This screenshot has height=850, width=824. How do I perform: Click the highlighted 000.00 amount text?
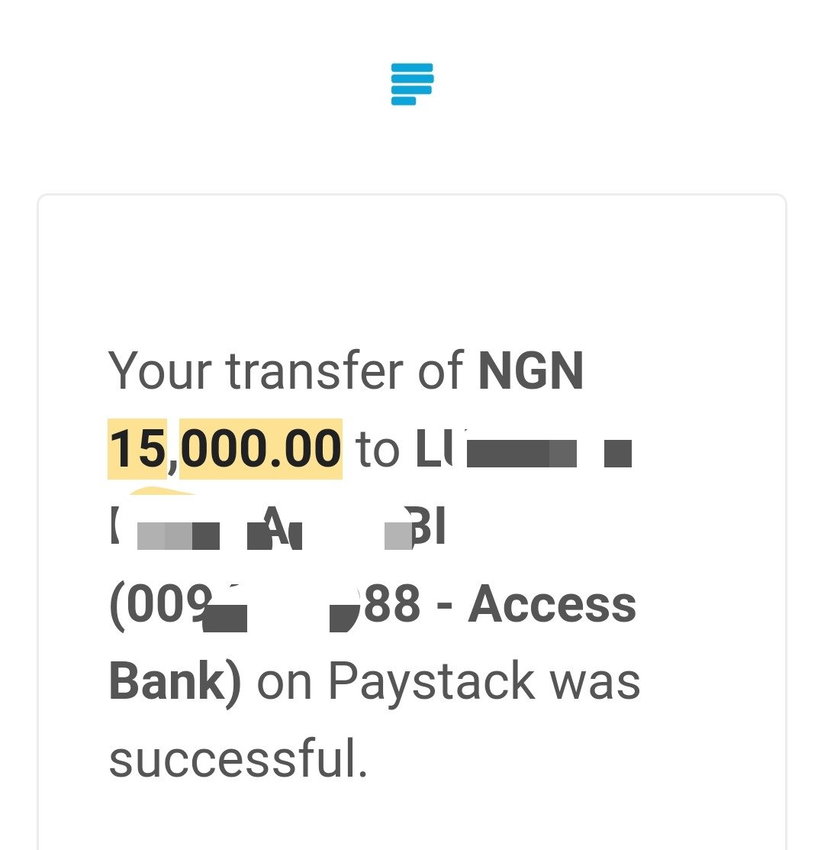click(x=260, y=449)
